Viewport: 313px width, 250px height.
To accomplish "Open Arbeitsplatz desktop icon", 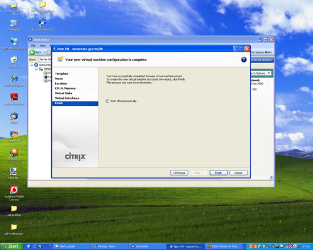I will (x=14, y=25).
